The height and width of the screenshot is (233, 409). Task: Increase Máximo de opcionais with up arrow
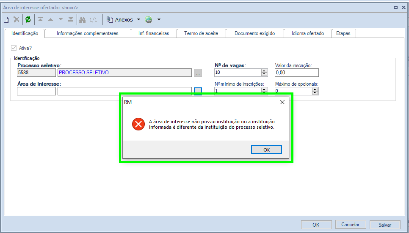tap(315, 89)
